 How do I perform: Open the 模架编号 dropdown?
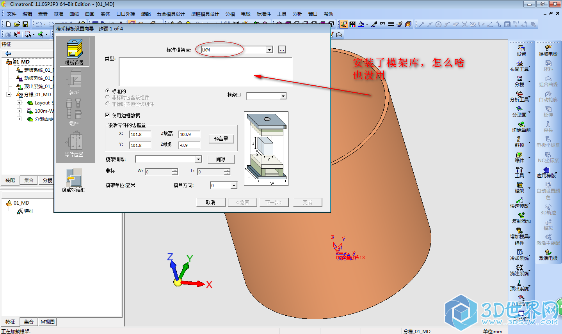pos(198,159)
